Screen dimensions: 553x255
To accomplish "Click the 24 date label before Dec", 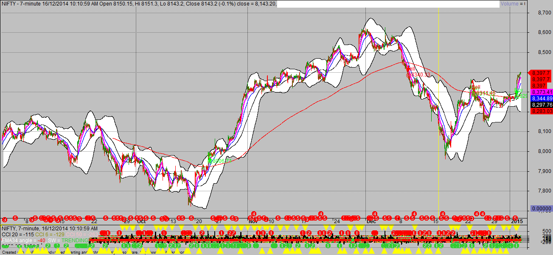I will click(x=336, y=221).
